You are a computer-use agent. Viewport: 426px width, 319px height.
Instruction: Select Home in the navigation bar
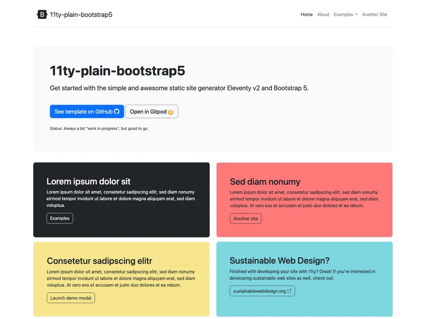[x=306, y=14]
